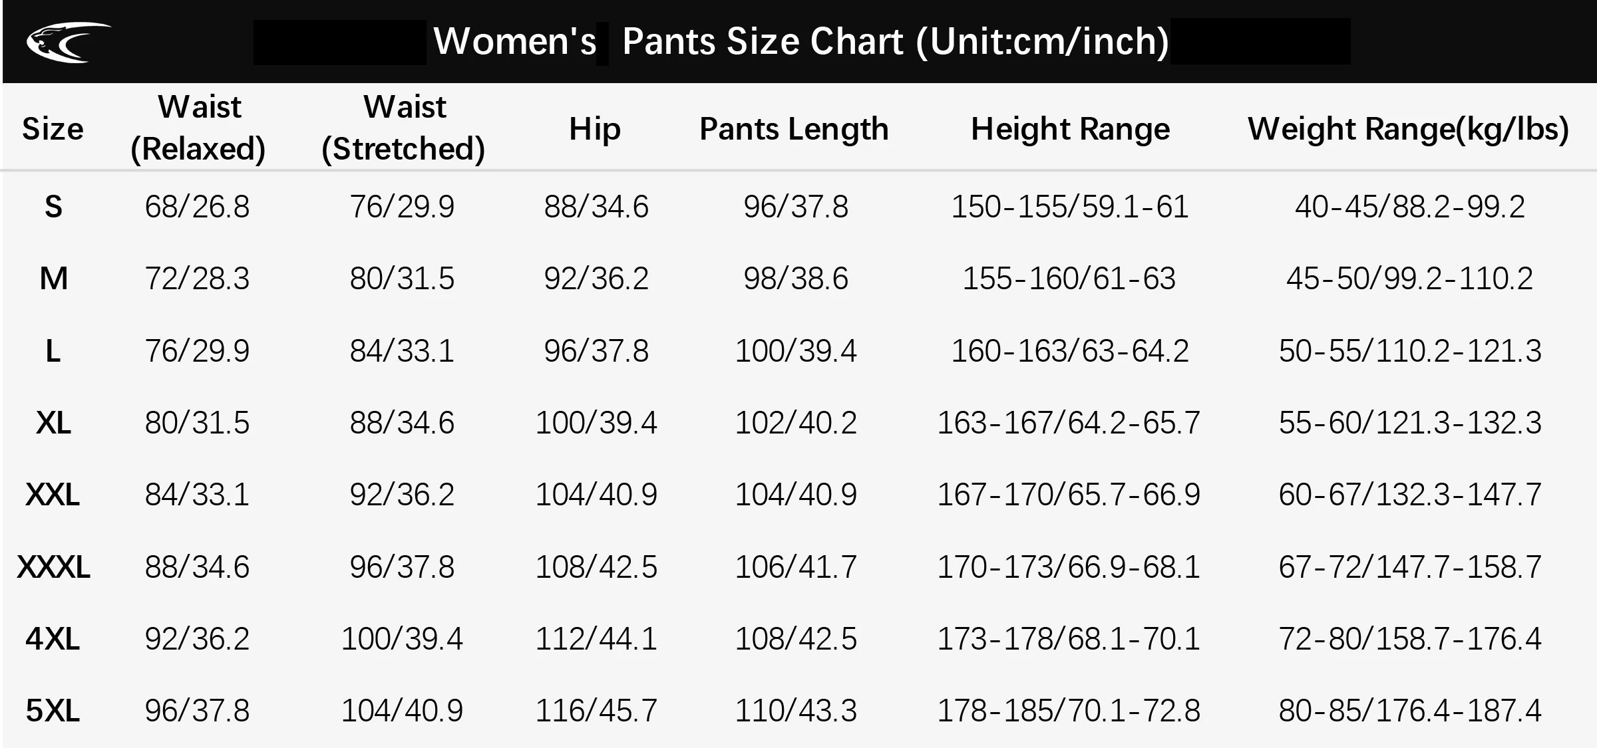Screen dimensions: 1597x748
Task: Select the S size row label
Action: pyautogui.click(x=53, y=207)
